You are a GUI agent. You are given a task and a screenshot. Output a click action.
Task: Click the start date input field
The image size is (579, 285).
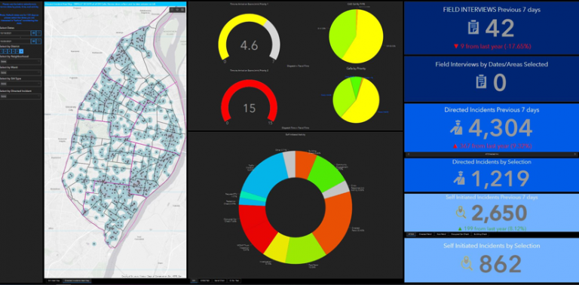[x=15, y=33]
